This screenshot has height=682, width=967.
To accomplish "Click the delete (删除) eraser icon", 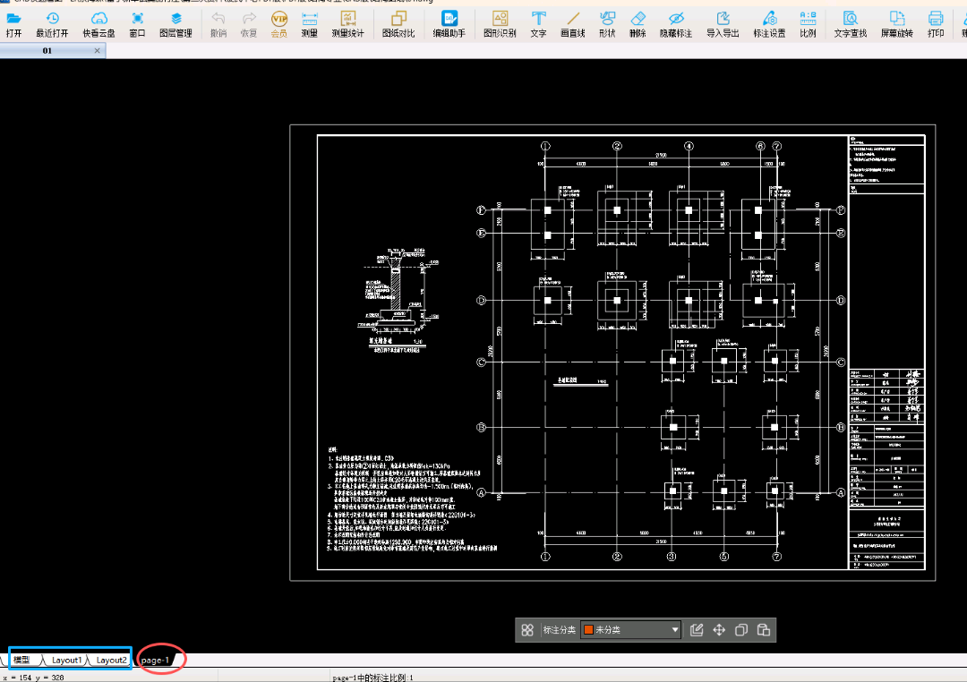I will pos(638,23).
